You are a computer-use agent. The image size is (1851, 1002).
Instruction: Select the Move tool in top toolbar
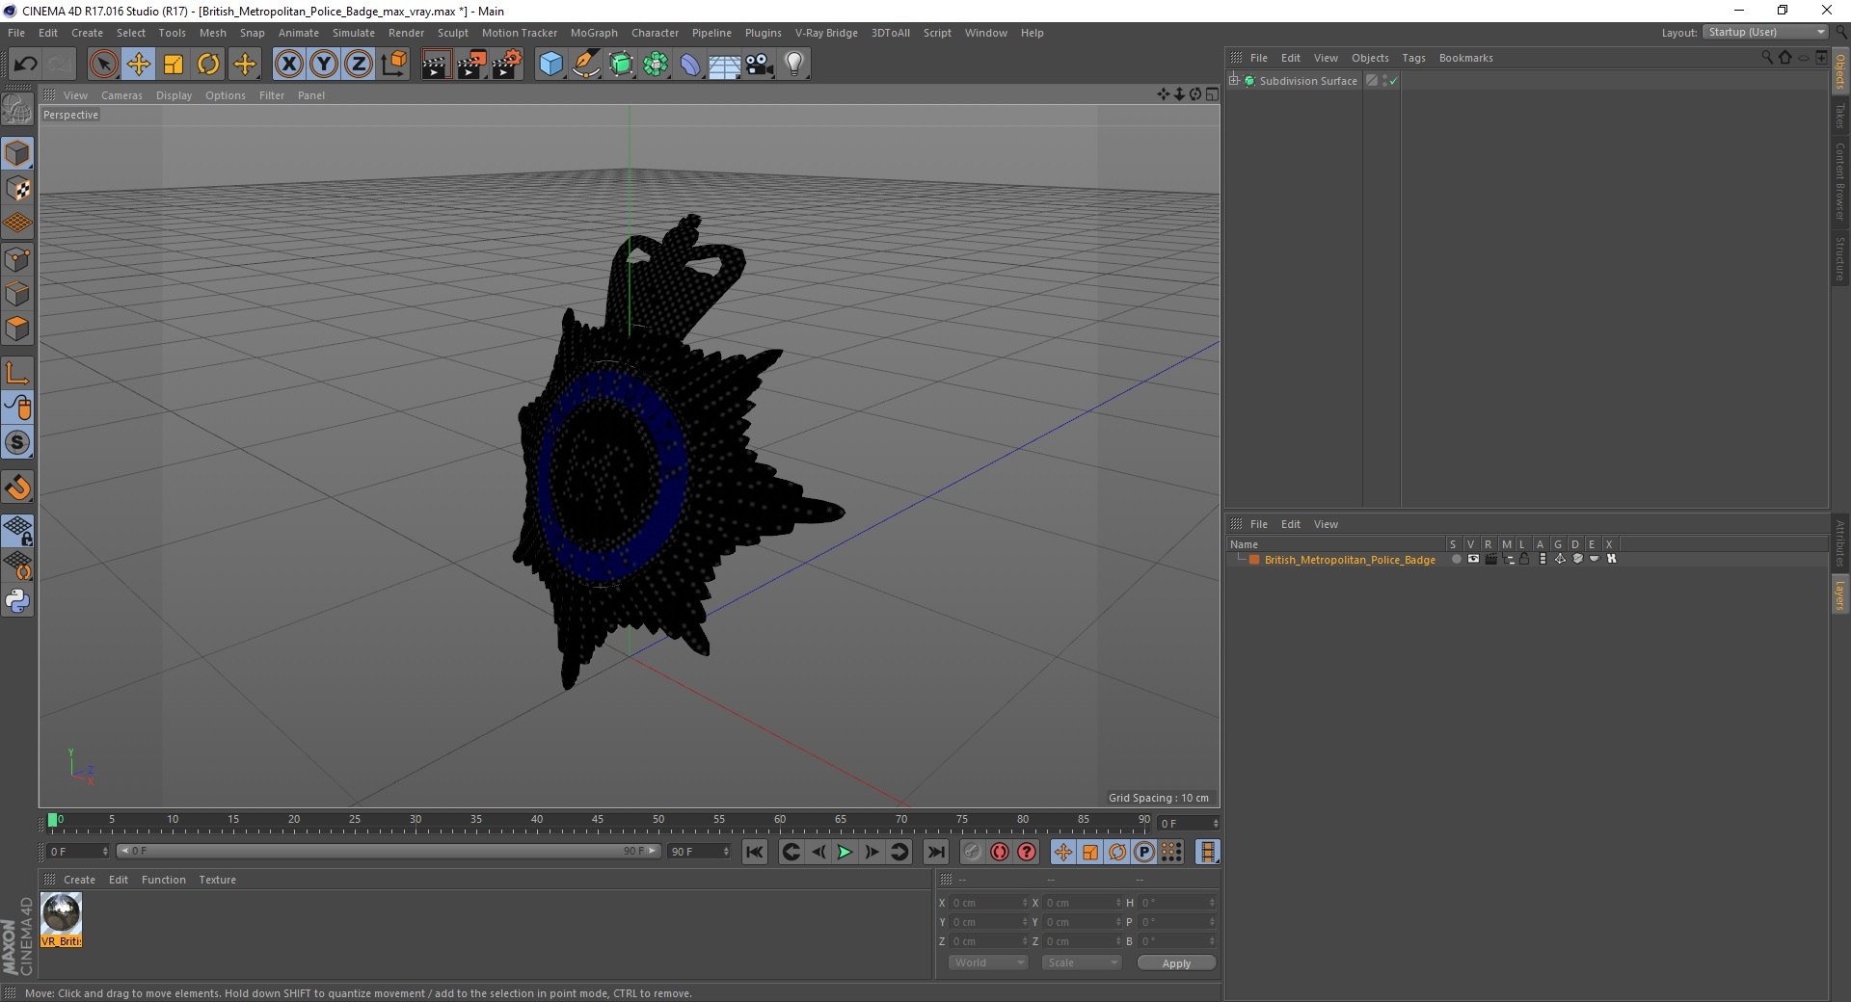pos(138,65)
